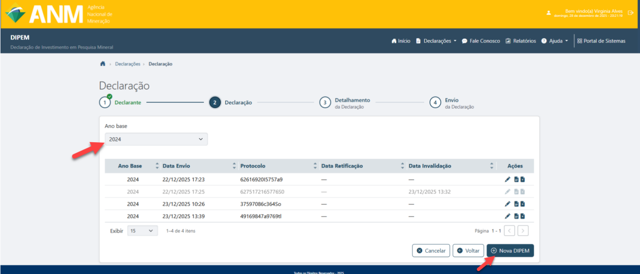Click the logout icon beside the user name
The height and width of the screenshot is (274, 640).
[631, 13]
